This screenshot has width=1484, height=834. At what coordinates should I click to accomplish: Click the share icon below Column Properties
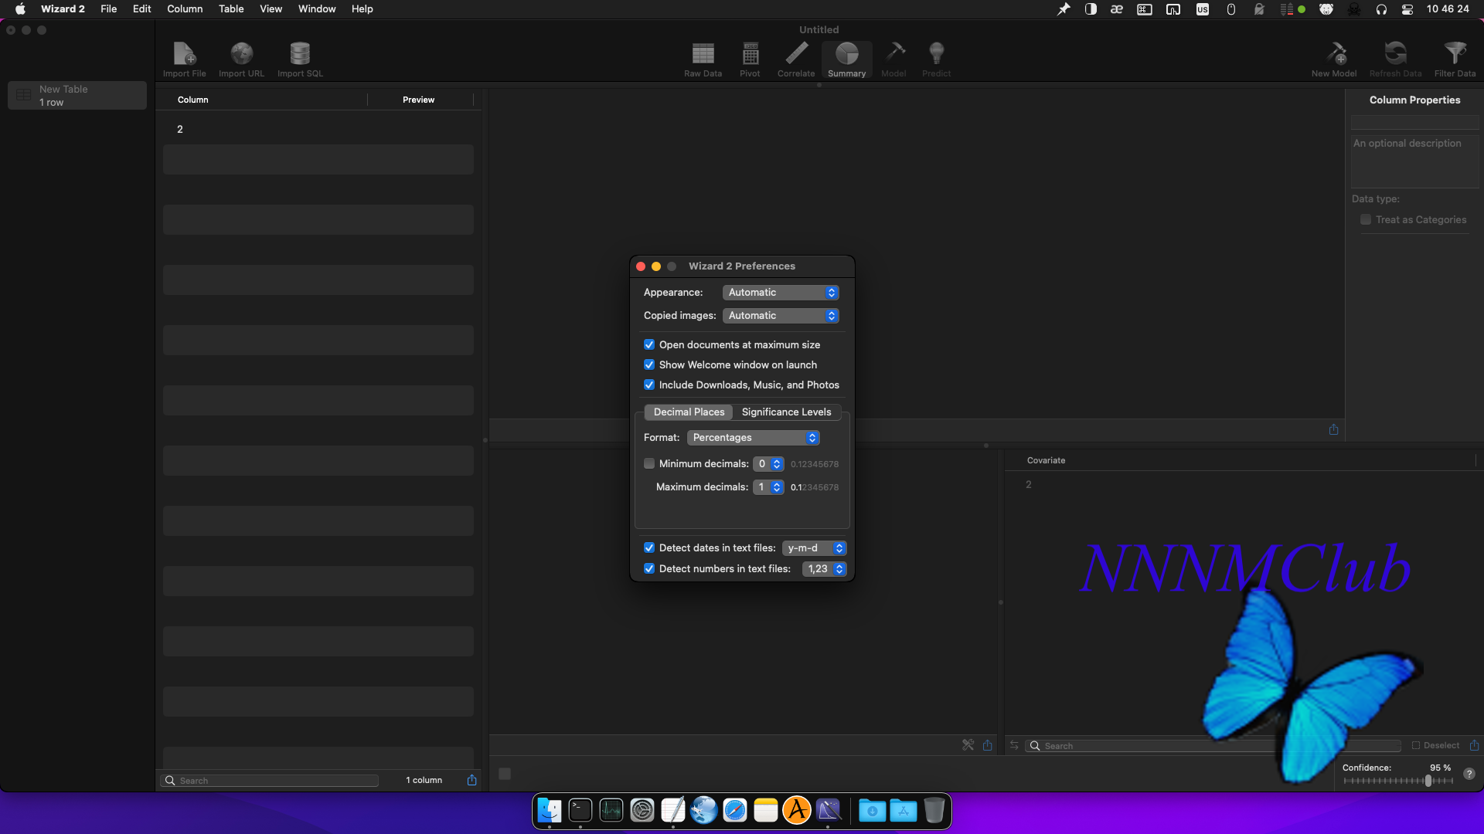[1333, 429]
